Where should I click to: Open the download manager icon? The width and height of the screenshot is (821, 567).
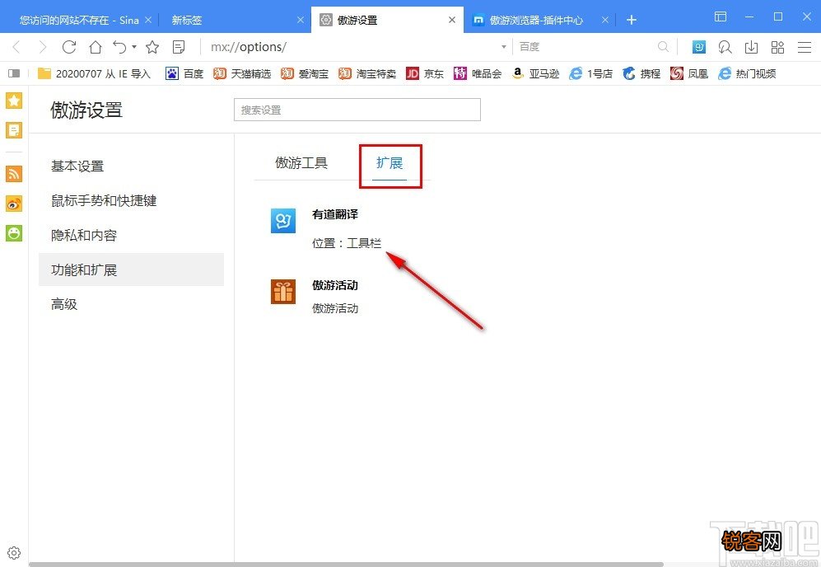(751, 47)
